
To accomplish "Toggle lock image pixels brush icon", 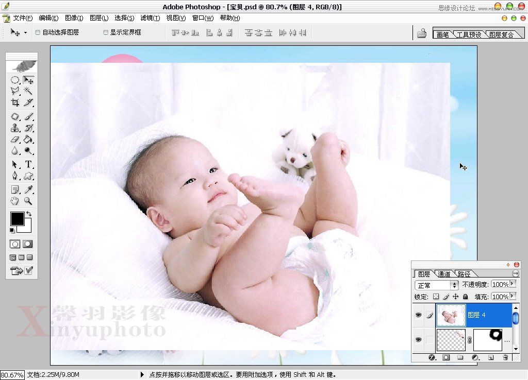I will coord(446,297).
